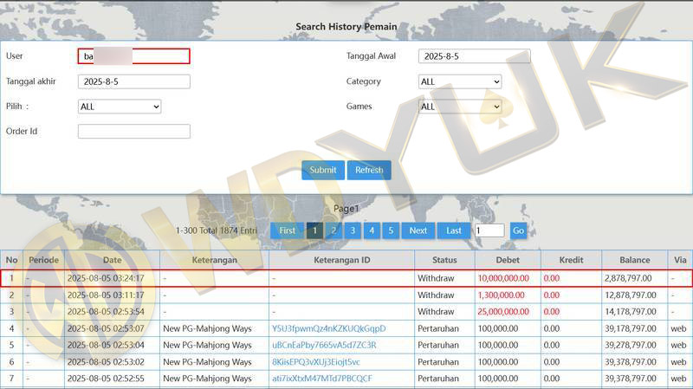This screenshot has width=693, height=389.
Task: Click the Keterangan column header
Action: (x=214, y=261)
